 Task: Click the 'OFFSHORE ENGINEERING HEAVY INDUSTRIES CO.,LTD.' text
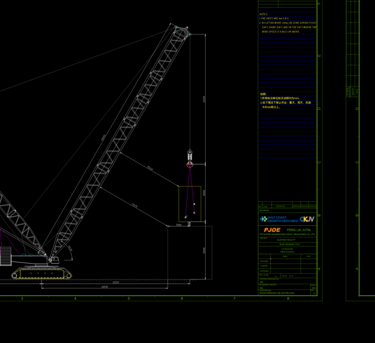click(x=287, y=234)
